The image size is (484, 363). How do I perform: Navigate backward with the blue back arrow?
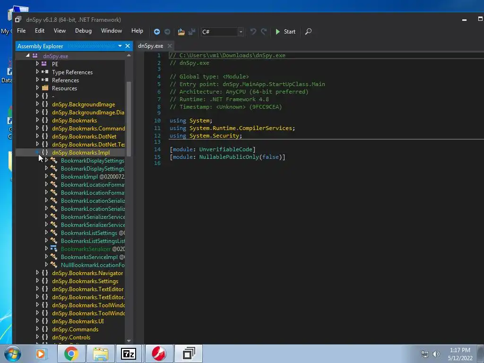click(x=157, y=32)
